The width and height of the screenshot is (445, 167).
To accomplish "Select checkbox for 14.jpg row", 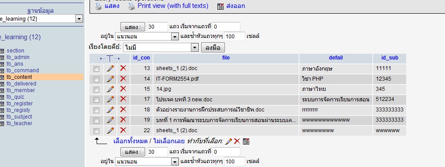I will (x=97, y=89).
